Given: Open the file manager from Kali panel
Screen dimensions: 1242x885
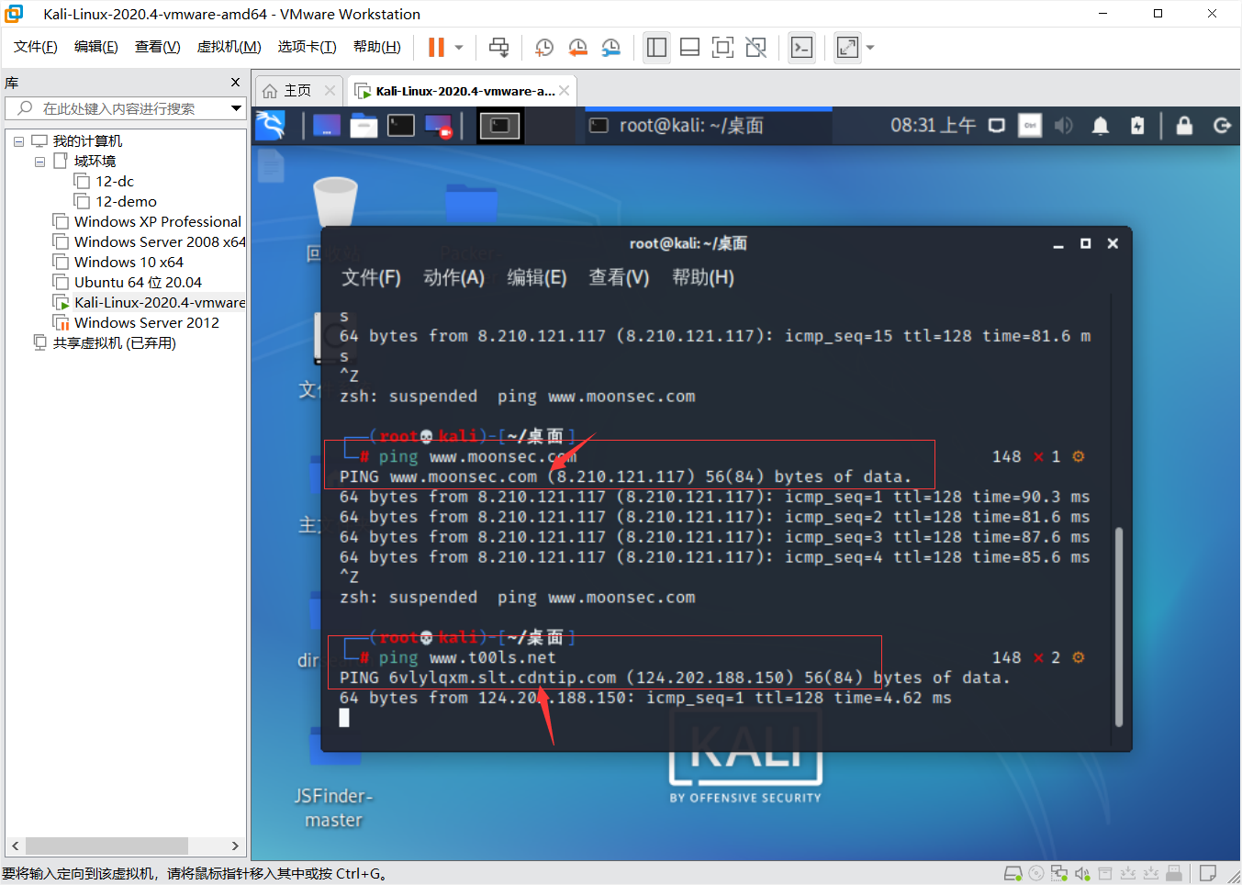Looking at the screenshot, I should tap(364, 125).
